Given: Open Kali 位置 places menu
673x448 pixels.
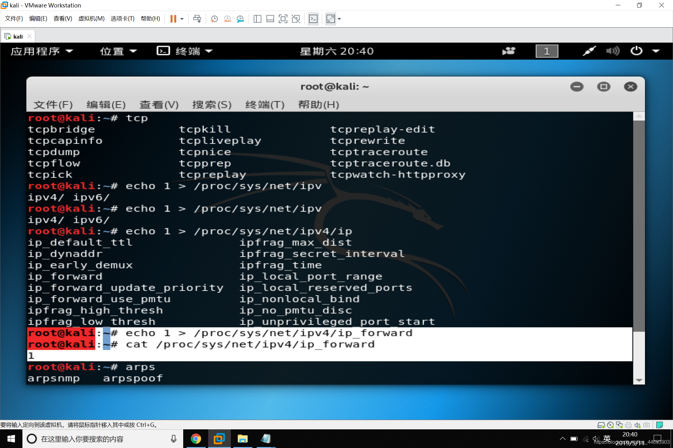Looking at the screenshot, I should pyautogui.click(x=118, y=51).
